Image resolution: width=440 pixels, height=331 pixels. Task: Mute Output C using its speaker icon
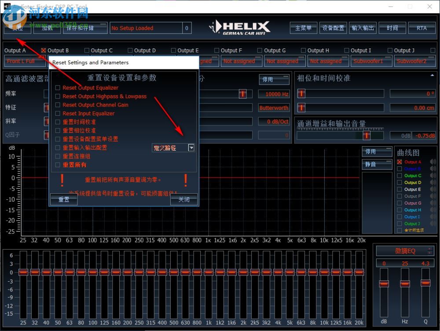click(433, 175)
